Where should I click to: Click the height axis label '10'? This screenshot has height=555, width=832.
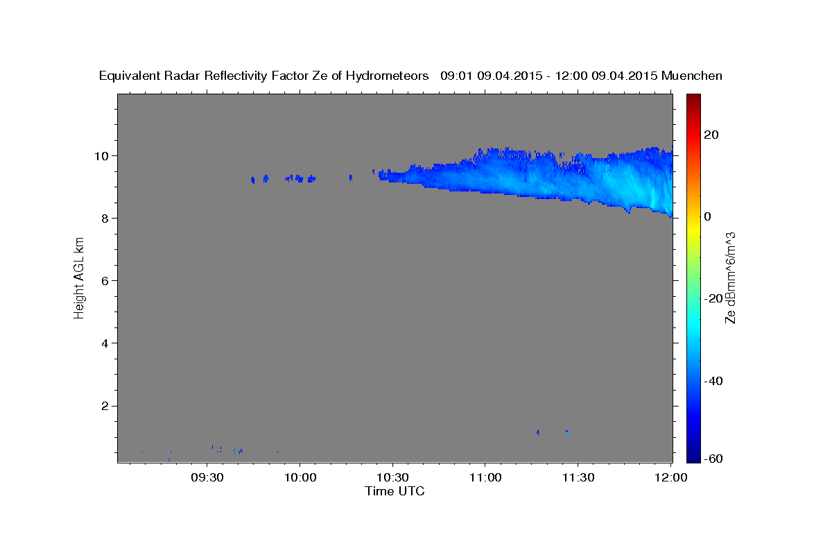101,155
